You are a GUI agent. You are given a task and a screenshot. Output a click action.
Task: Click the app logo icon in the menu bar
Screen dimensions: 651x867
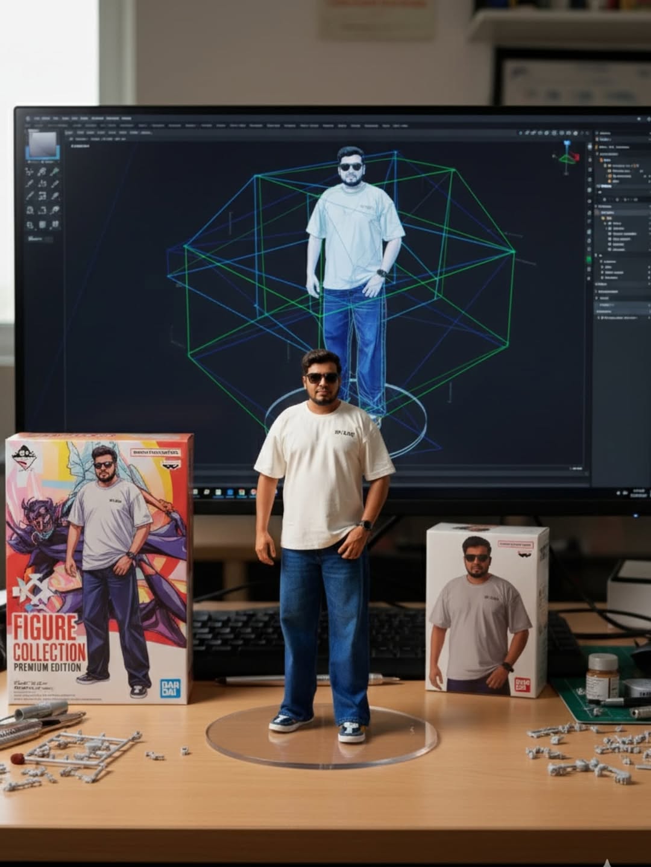click(28, 119)
